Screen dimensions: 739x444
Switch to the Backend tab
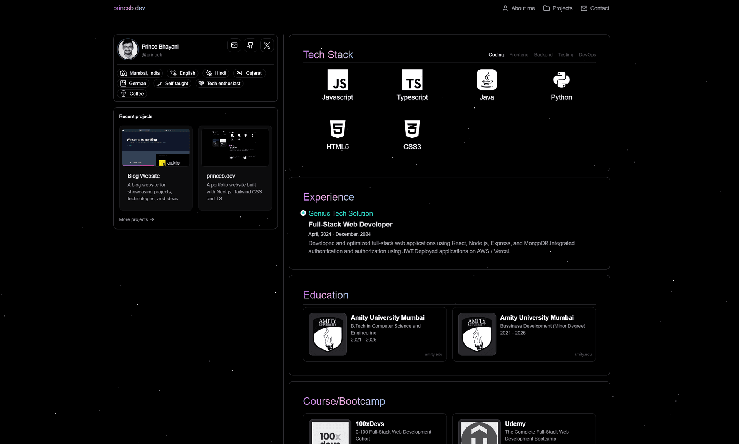pyautogui.click(x=543, y=55)
